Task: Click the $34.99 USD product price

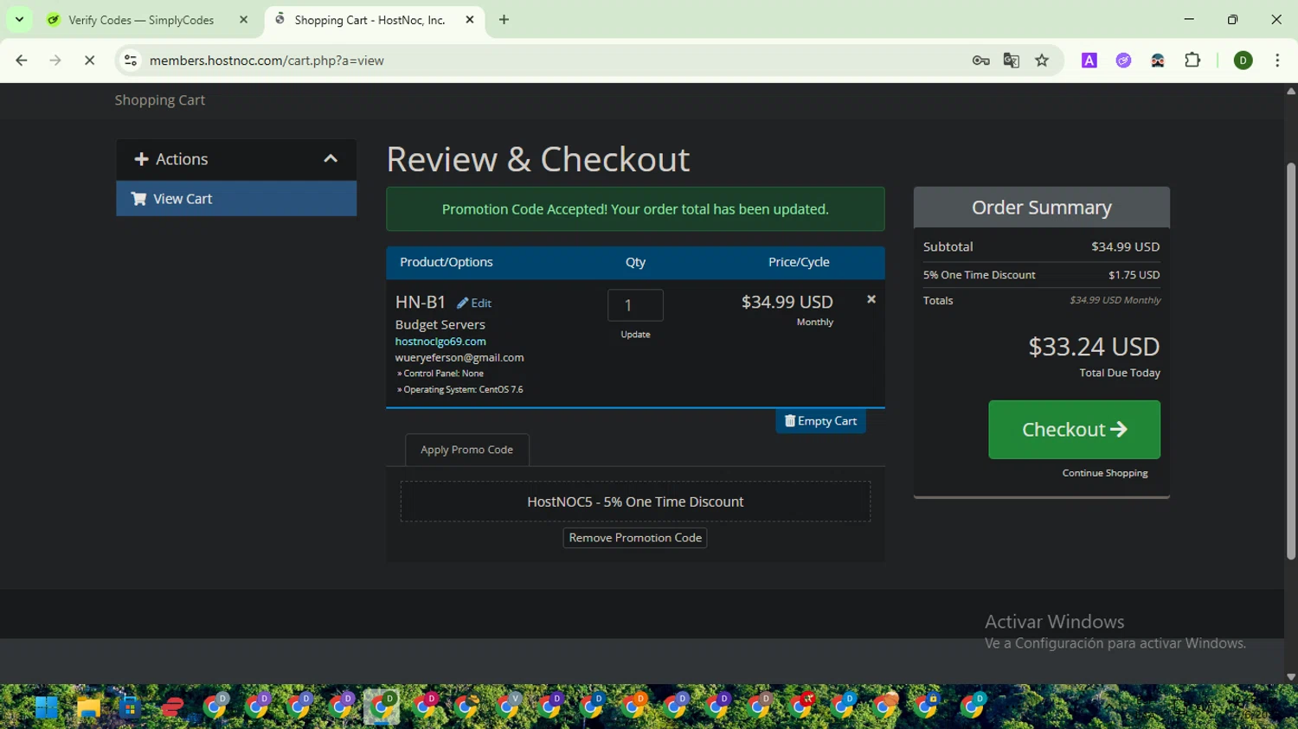Action: tap(787, 302)
